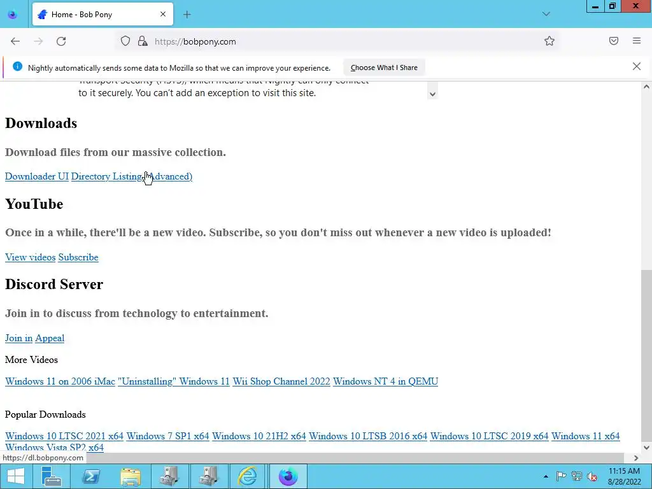The width and height of the screenshot is (652, 489).
Task: Reload the current page
Action: coord(61,41)
